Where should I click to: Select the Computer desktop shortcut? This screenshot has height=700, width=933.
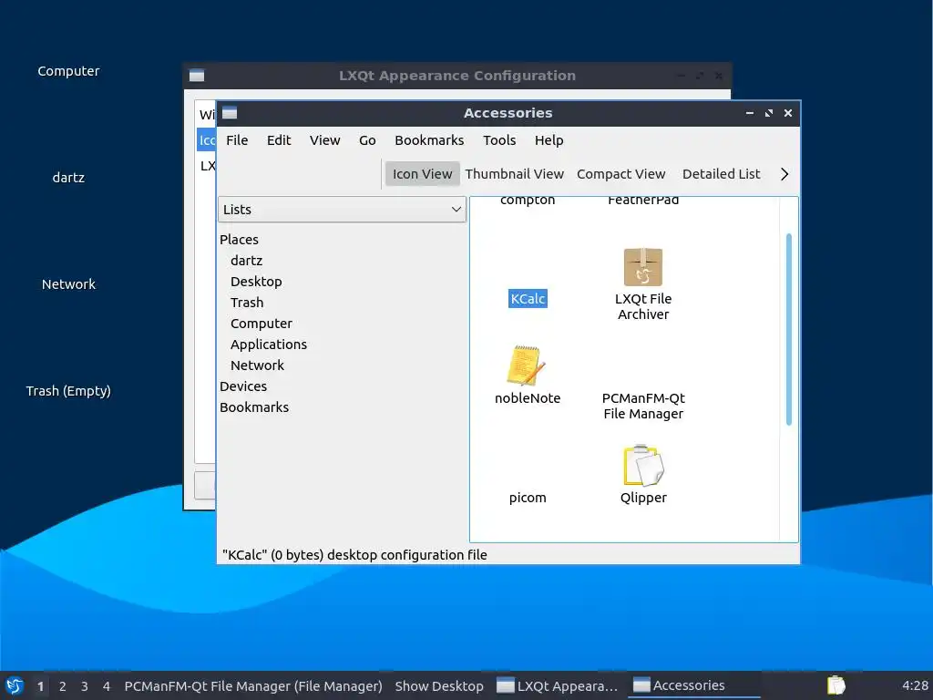(68, 71)
